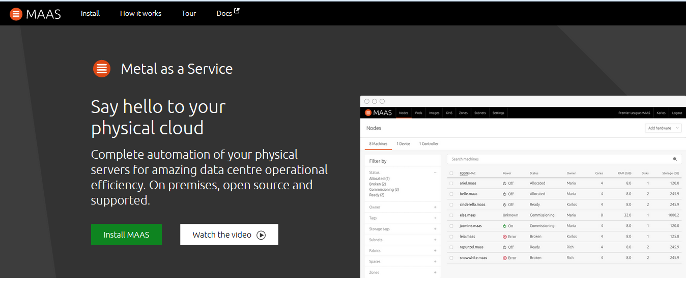Open the elsa.maas machine link
686x291 pixels.
coord(467,215)
